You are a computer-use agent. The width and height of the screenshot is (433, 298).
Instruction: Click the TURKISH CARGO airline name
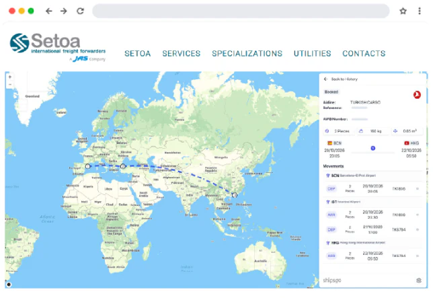click(x=365, y=102)
